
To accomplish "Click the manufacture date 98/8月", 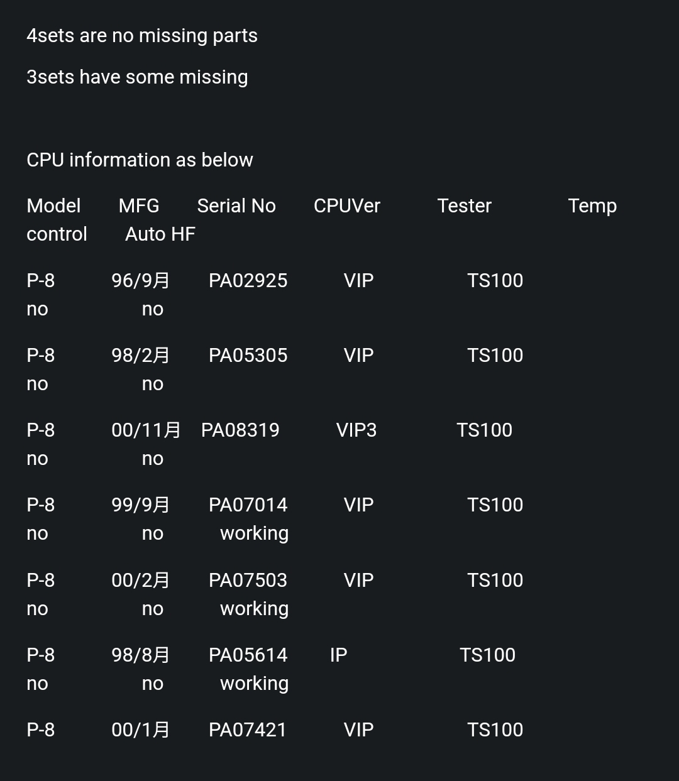I will (x=140, y=655).
